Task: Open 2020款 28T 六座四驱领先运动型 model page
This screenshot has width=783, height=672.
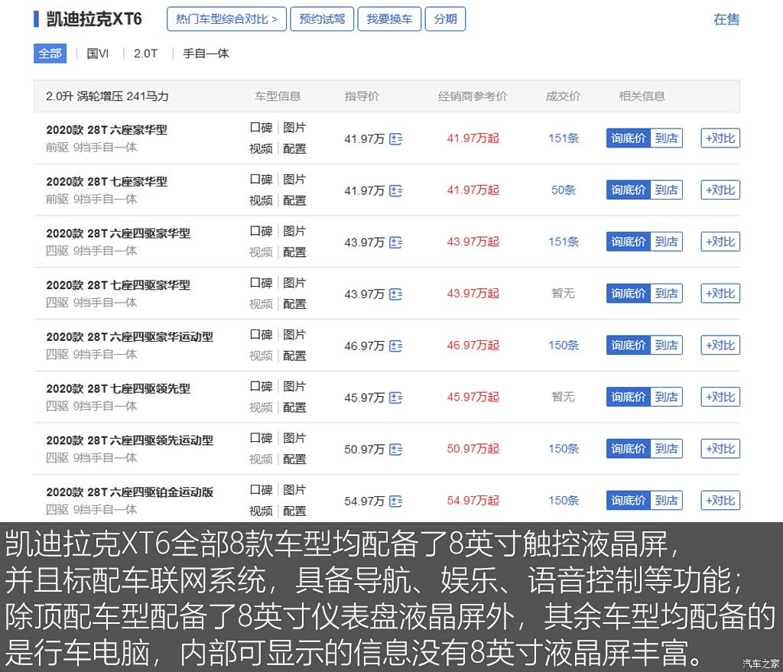Action: tap(130, 440)
